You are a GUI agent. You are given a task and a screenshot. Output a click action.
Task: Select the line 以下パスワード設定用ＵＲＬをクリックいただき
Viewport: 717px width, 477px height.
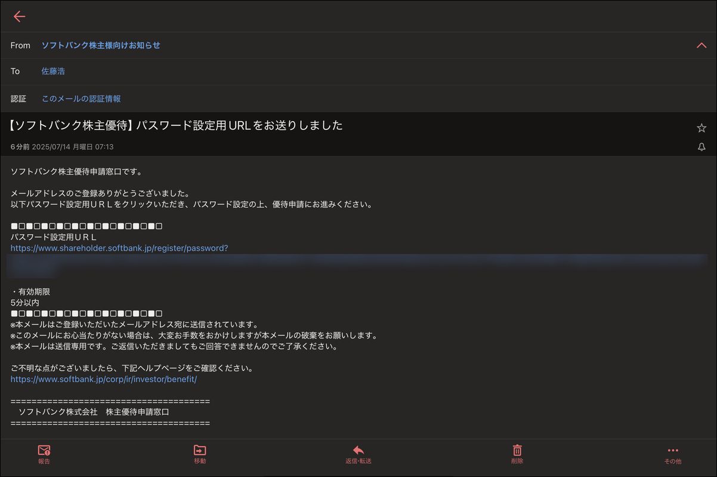point(191,204)
